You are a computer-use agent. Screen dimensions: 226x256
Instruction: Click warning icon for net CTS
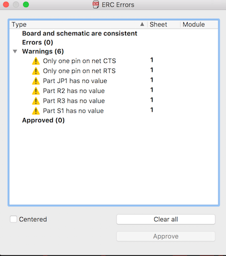pos(36,61)
